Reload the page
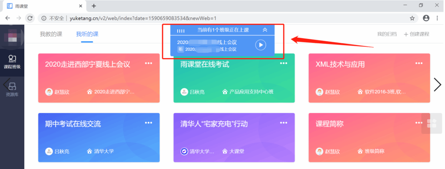The image size is (445, 169). point(30,18)
